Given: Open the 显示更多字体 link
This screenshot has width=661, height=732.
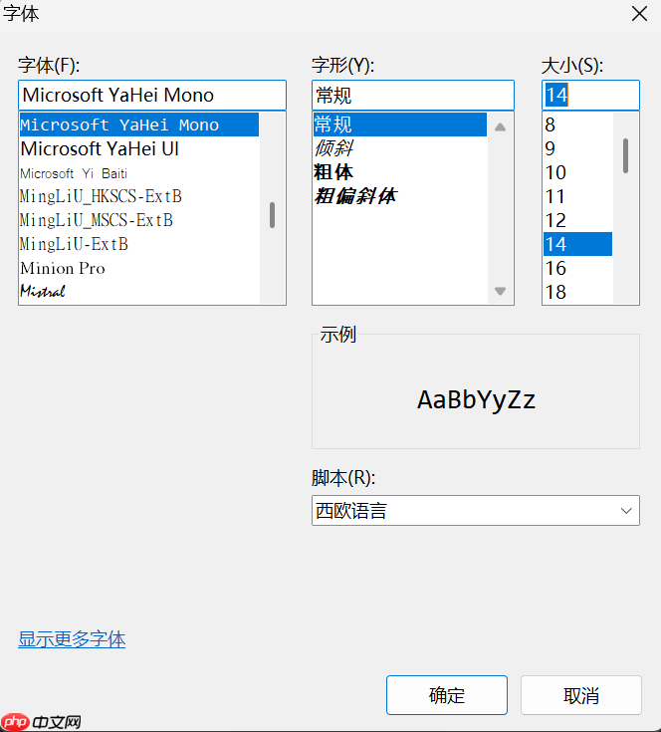Looking at the screenshot, I should point(72,639).
